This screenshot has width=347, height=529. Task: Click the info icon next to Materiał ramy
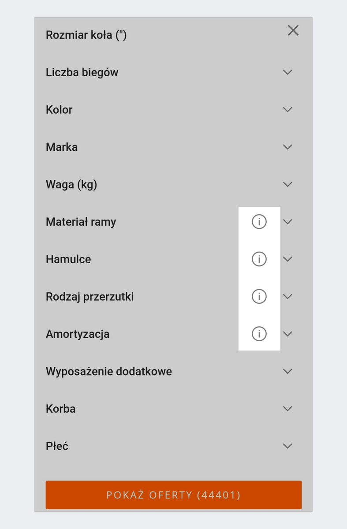(259, 222)
